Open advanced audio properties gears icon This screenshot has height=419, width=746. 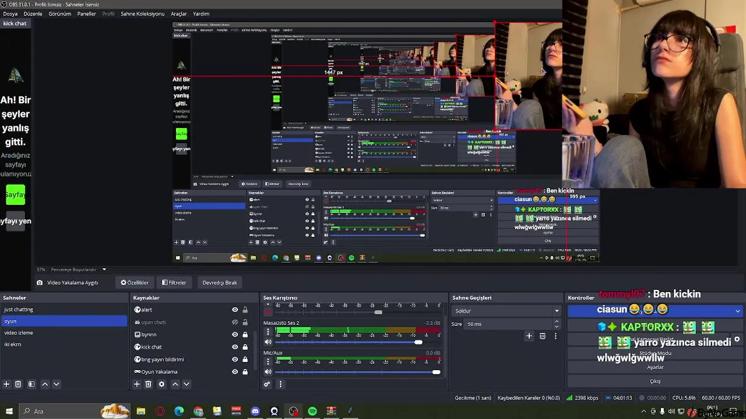267,384
